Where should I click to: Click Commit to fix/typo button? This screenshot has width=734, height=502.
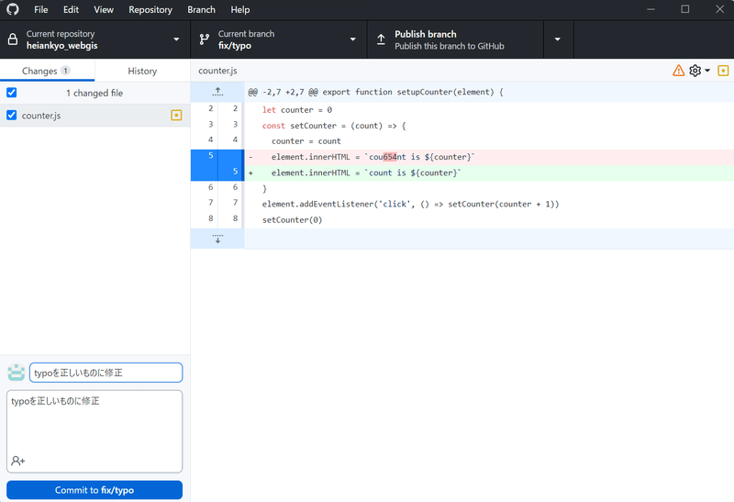click(x=95, y=490)
